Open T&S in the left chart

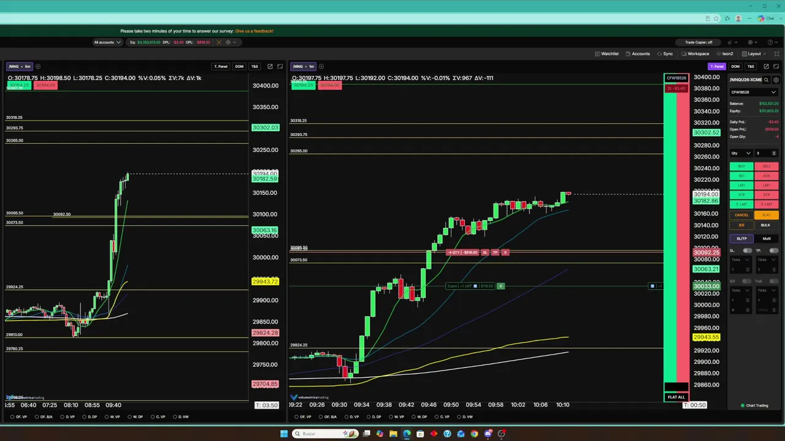point(255,66)
